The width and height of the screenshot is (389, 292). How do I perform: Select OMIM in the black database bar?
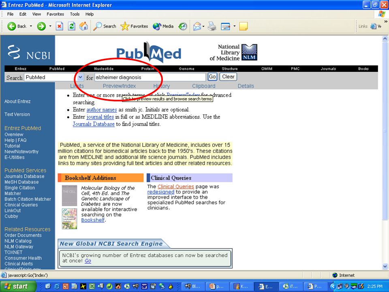267,69
